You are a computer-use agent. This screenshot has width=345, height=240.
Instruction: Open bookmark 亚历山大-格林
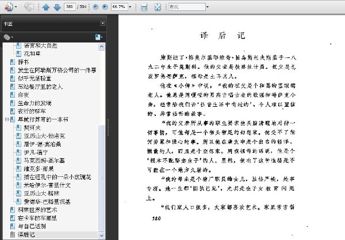coord(41,193)
